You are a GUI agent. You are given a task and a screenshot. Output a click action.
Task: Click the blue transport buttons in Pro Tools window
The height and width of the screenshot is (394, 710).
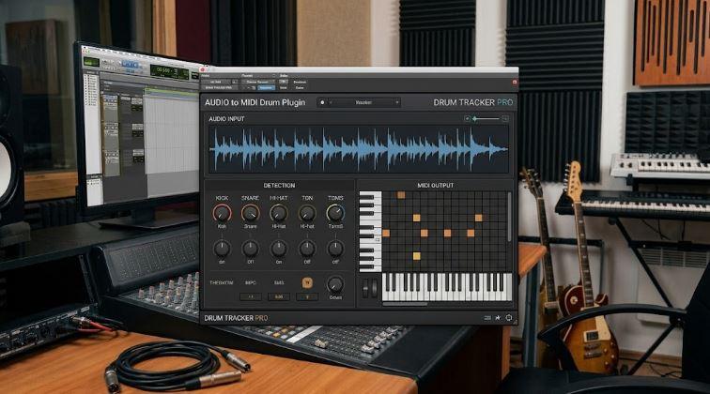(130, 65)
